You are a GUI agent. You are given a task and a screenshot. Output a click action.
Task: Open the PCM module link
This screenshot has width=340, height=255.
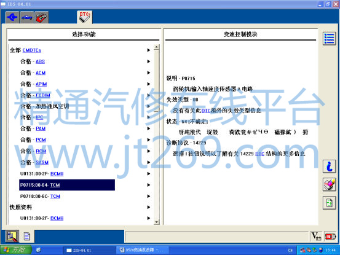click(41, 140)
